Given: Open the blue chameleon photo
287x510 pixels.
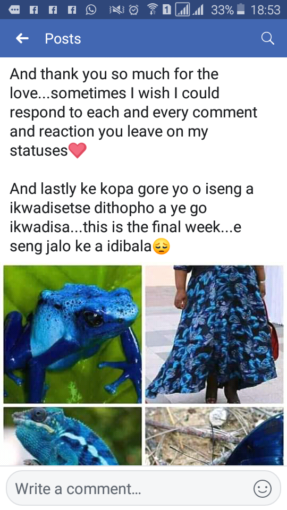Looking at the screenshot, I should 73,436.
